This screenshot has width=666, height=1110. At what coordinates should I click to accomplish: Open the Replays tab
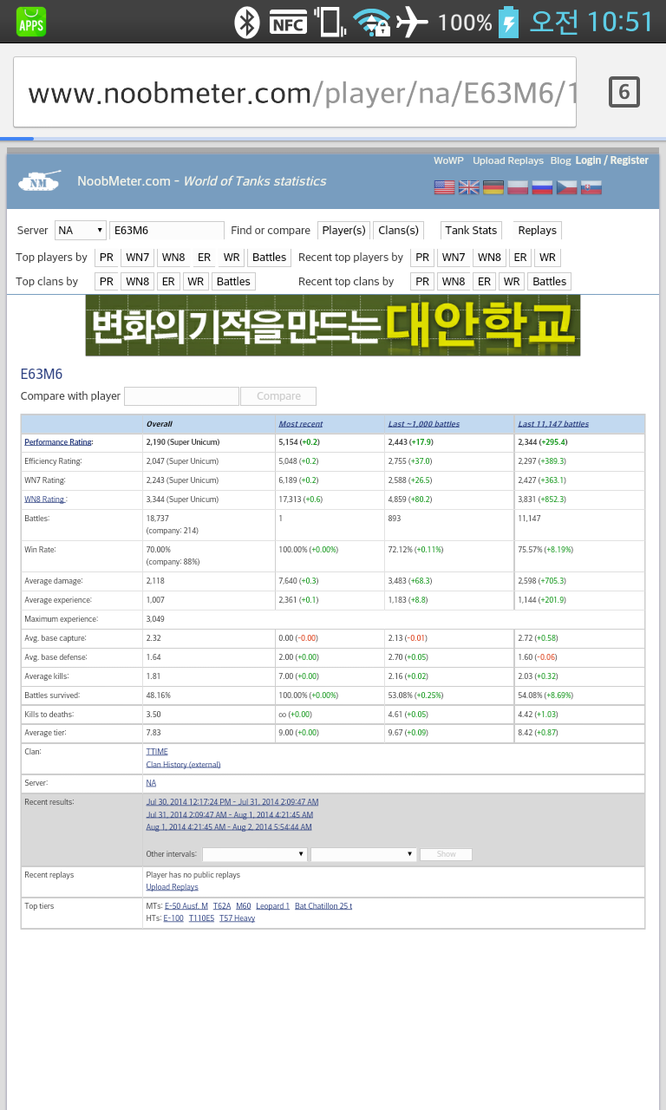click(537, 231)
